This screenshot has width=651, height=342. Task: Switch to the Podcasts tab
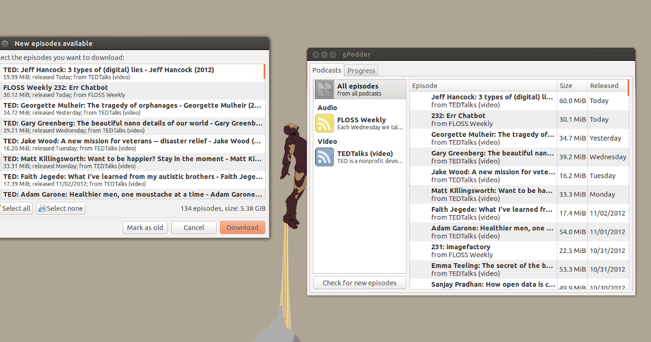(x=327, y=70)
